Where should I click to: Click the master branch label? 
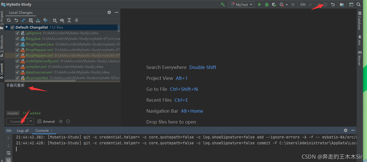(x=13, y=113)
